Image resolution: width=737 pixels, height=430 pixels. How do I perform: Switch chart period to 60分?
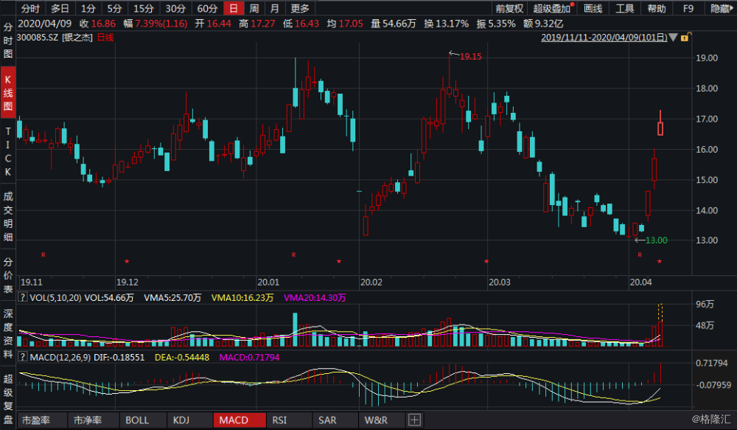(x=207, y=9)
